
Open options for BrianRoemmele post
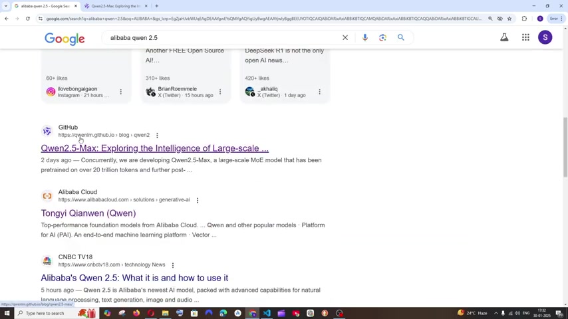point(220,92)
